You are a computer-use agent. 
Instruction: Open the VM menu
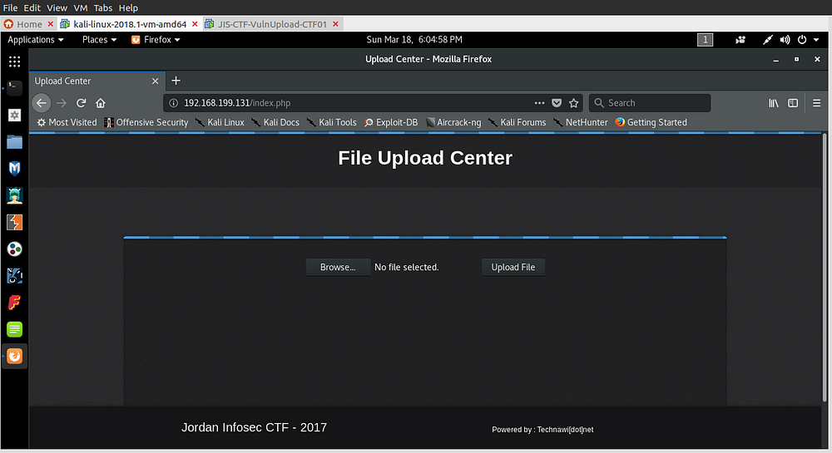81,7
